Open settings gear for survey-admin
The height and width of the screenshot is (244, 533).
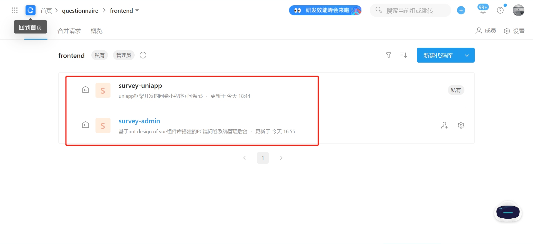461,125
